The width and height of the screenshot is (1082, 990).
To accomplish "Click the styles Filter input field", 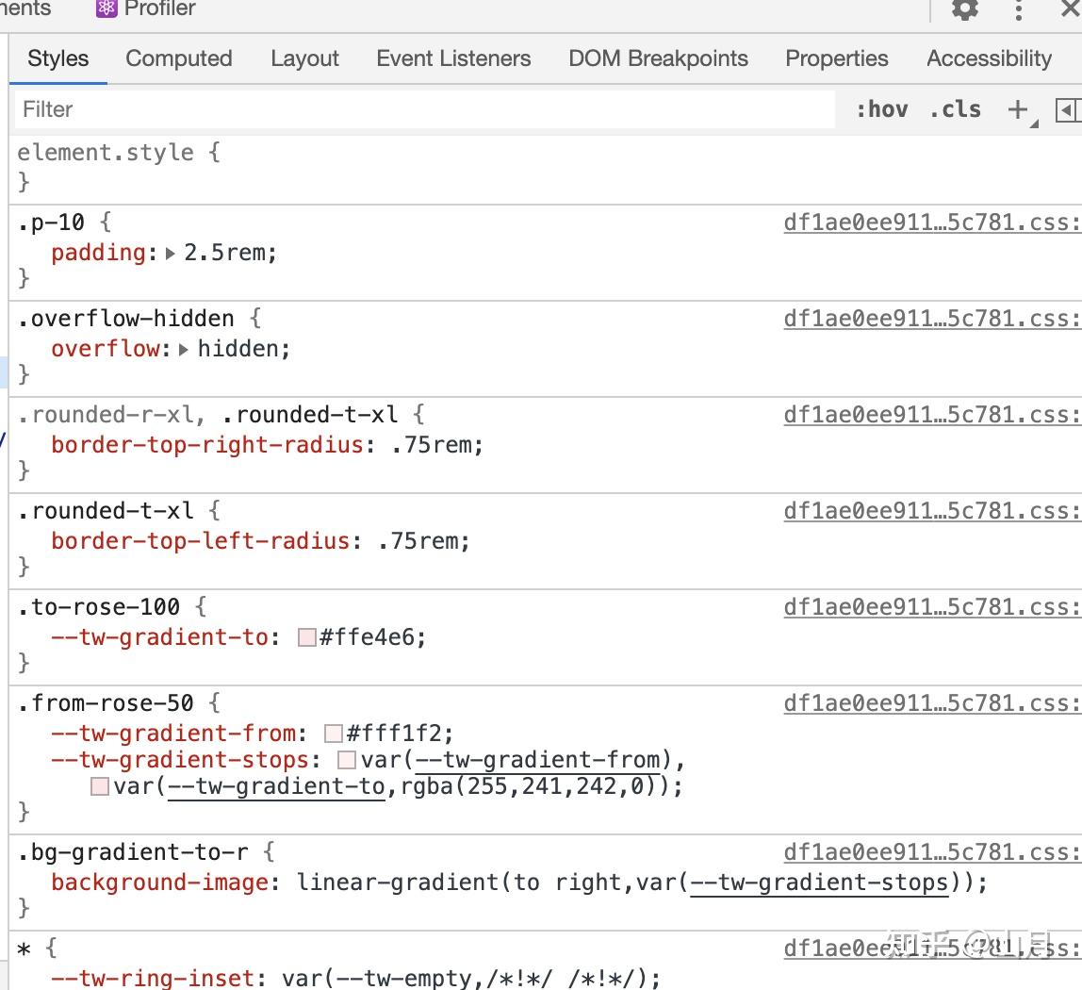I will point(424,109).
